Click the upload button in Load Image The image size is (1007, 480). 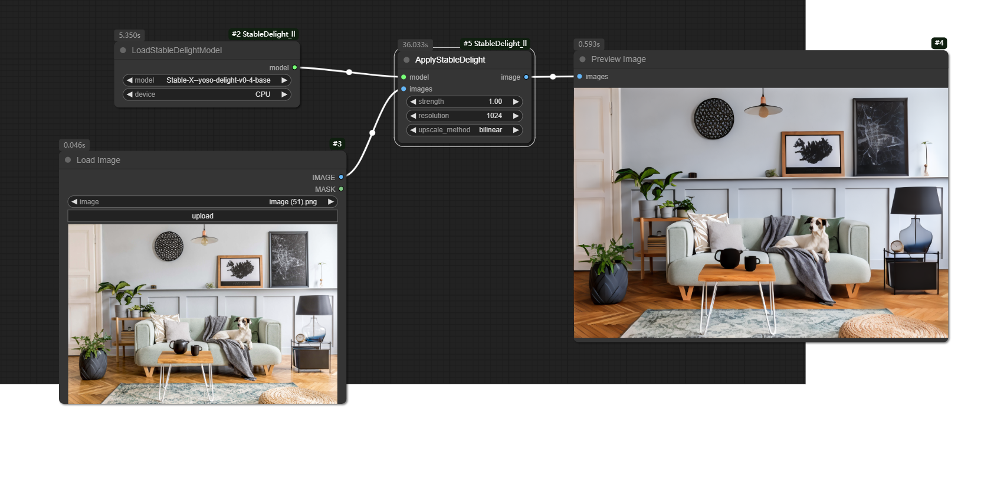pyautogui.click(x=203, y=216)
